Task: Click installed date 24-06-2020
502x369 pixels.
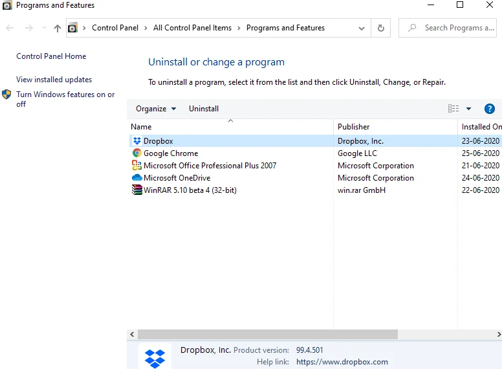Action: pyautogui.click(x=481, y=178)
